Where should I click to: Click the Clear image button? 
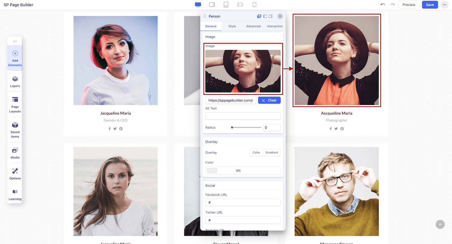point(269,100)
